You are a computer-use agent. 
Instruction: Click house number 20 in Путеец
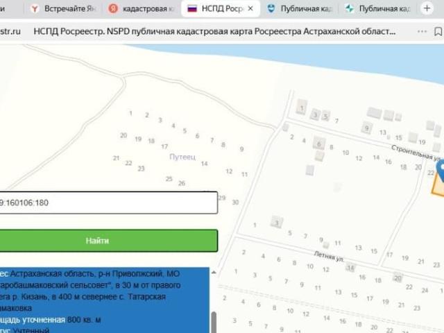coord(123,135)
